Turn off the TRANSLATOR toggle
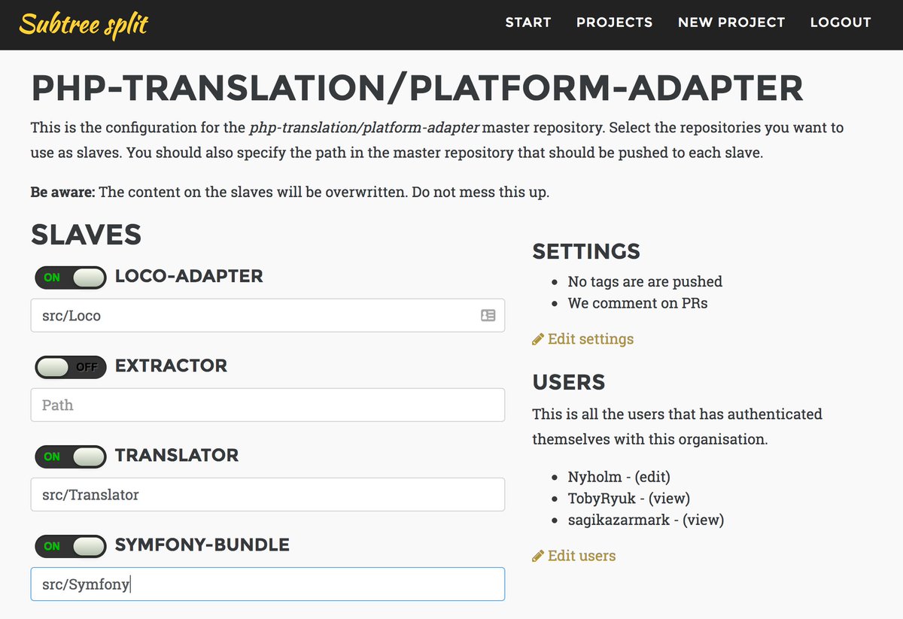 pos(70,456)
